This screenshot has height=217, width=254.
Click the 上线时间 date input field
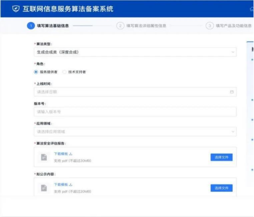coord(135,92)
